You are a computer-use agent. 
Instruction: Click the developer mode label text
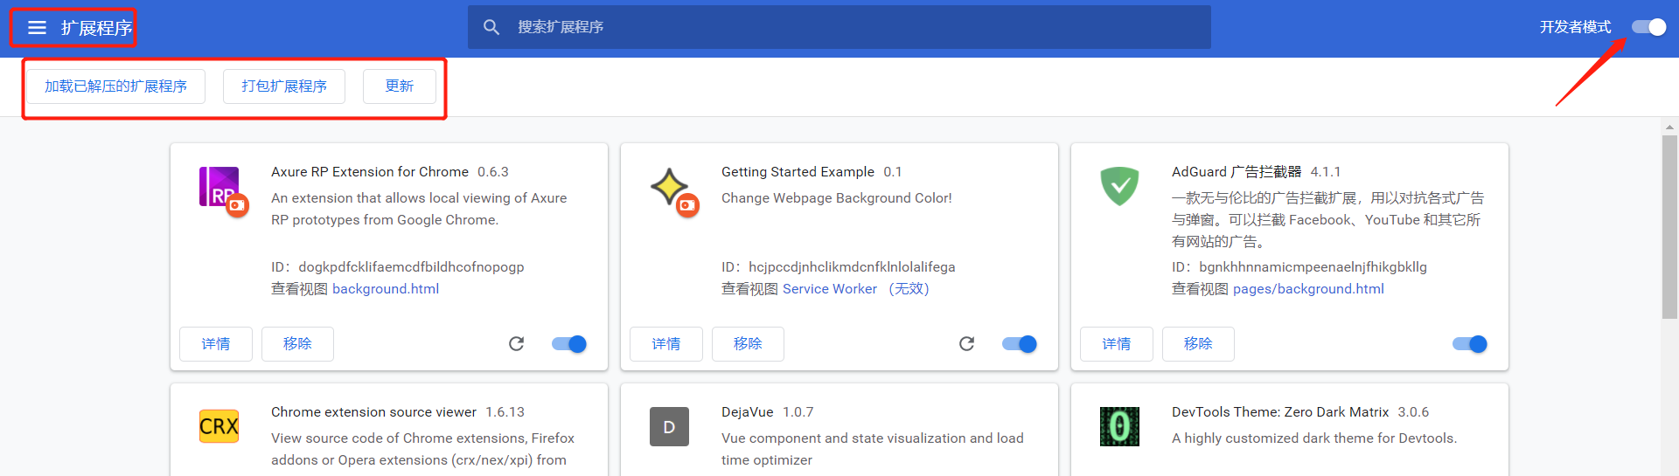pyautogui.click(x=1576, y=27)
